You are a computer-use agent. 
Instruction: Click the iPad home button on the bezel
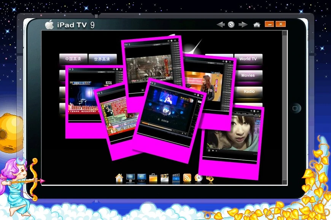(295, 108)
